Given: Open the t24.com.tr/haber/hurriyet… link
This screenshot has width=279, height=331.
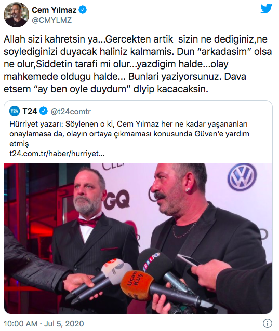Looking at the screenshot, I should click(57, 154).
